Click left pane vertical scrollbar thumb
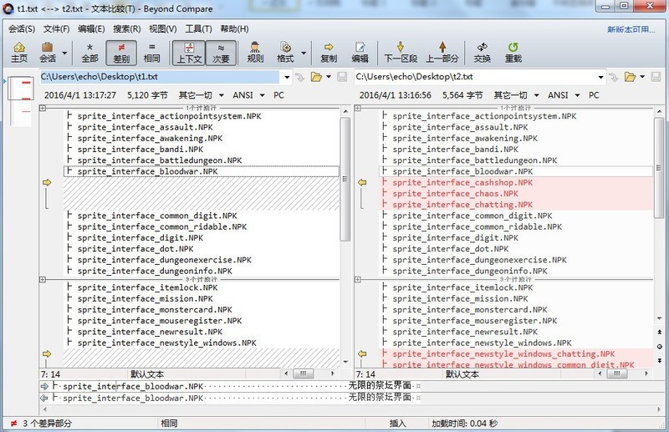The image size is (669, 432). 345,179
